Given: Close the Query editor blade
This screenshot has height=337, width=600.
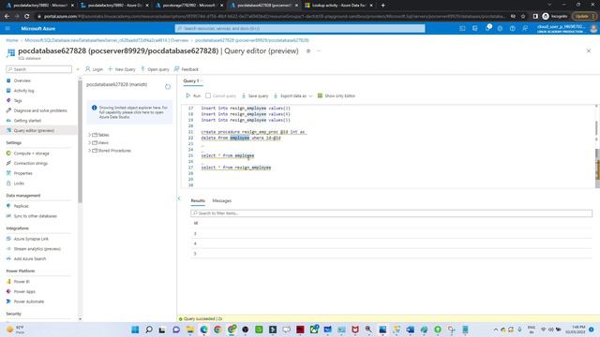Looking at the screenshot, I should tap(589, 51).
